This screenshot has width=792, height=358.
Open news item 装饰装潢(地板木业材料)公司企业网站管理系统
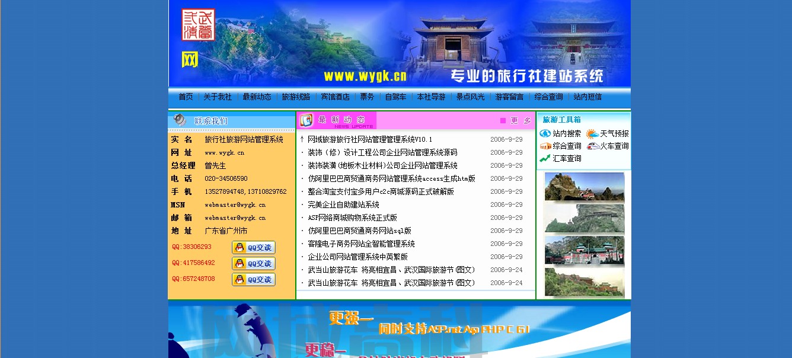pyautogui.click(x=382, y=165)
